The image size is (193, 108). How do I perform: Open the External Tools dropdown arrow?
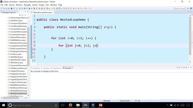pos(36,8)
